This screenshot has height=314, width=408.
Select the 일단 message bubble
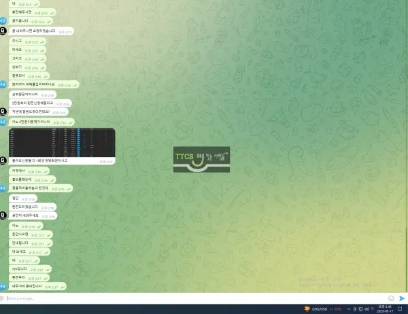(23, 198)
